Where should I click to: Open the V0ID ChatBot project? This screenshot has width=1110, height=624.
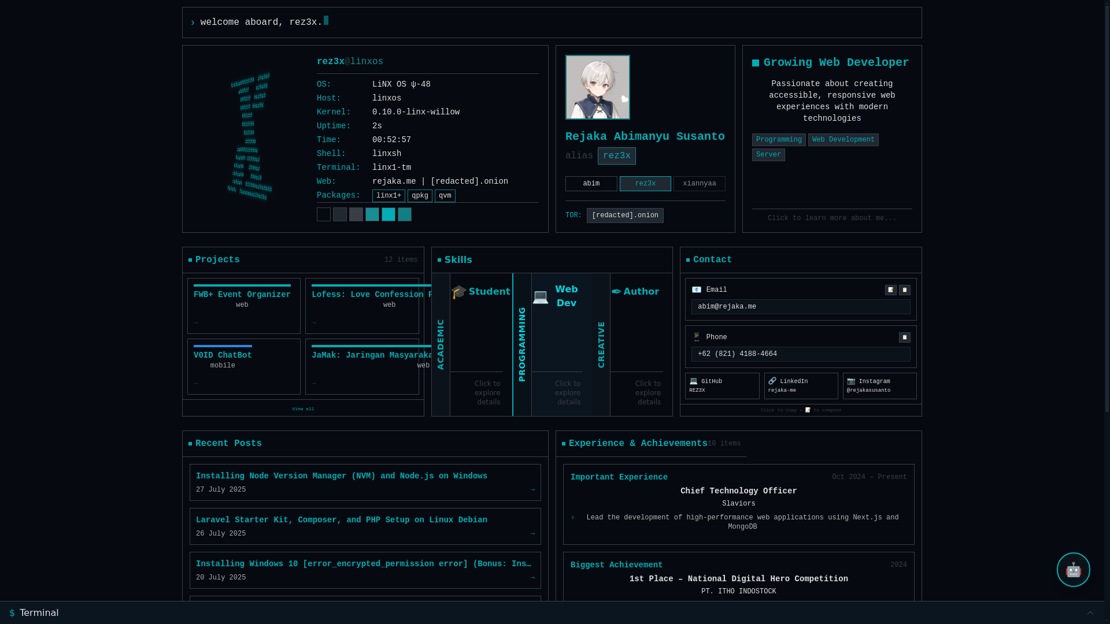coord(244,366)
